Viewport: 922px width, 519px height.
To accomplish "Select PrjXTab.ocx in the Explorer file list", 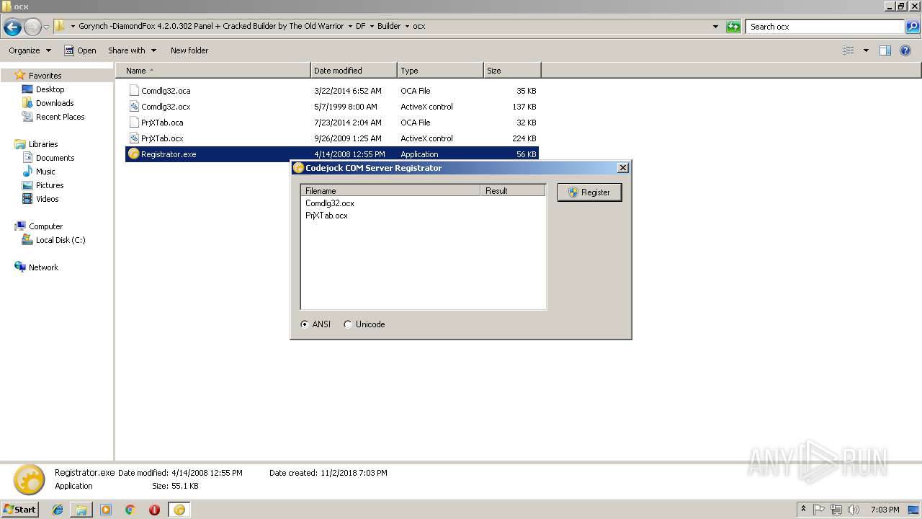I will (332, 138).
